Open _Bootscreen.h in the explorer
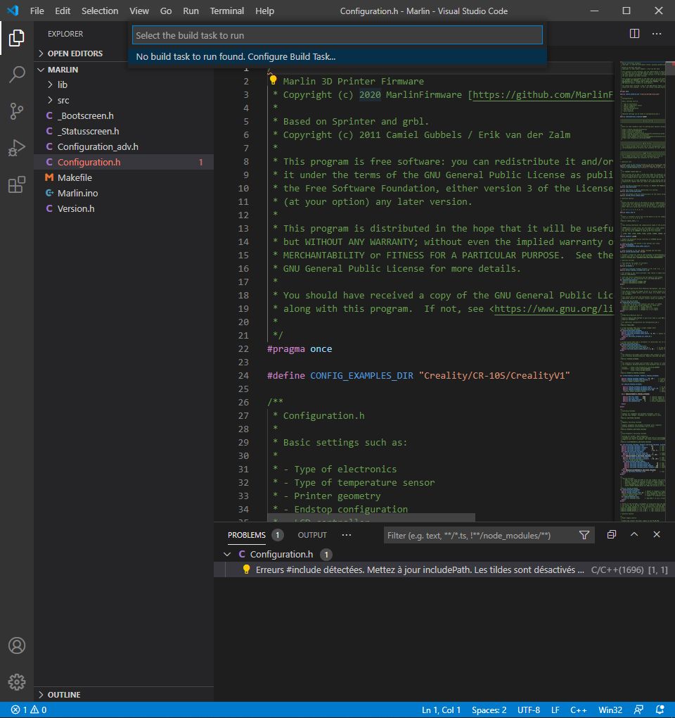Viewport: 675px width, 718px height. [124, 115]
